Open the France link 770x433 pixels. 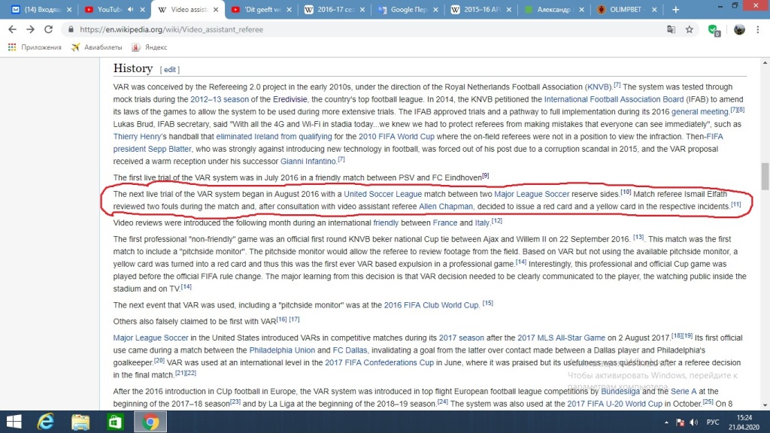pos(445,223)
